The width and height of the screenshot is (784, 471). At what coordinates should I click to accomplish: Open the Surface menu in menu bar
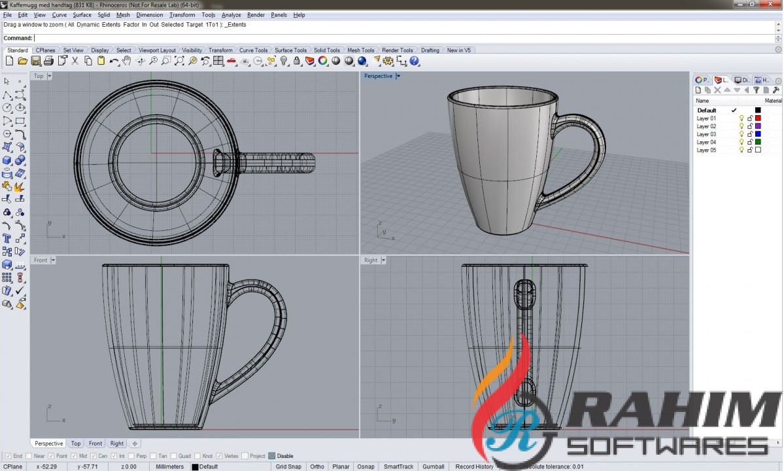click(82, 14)
